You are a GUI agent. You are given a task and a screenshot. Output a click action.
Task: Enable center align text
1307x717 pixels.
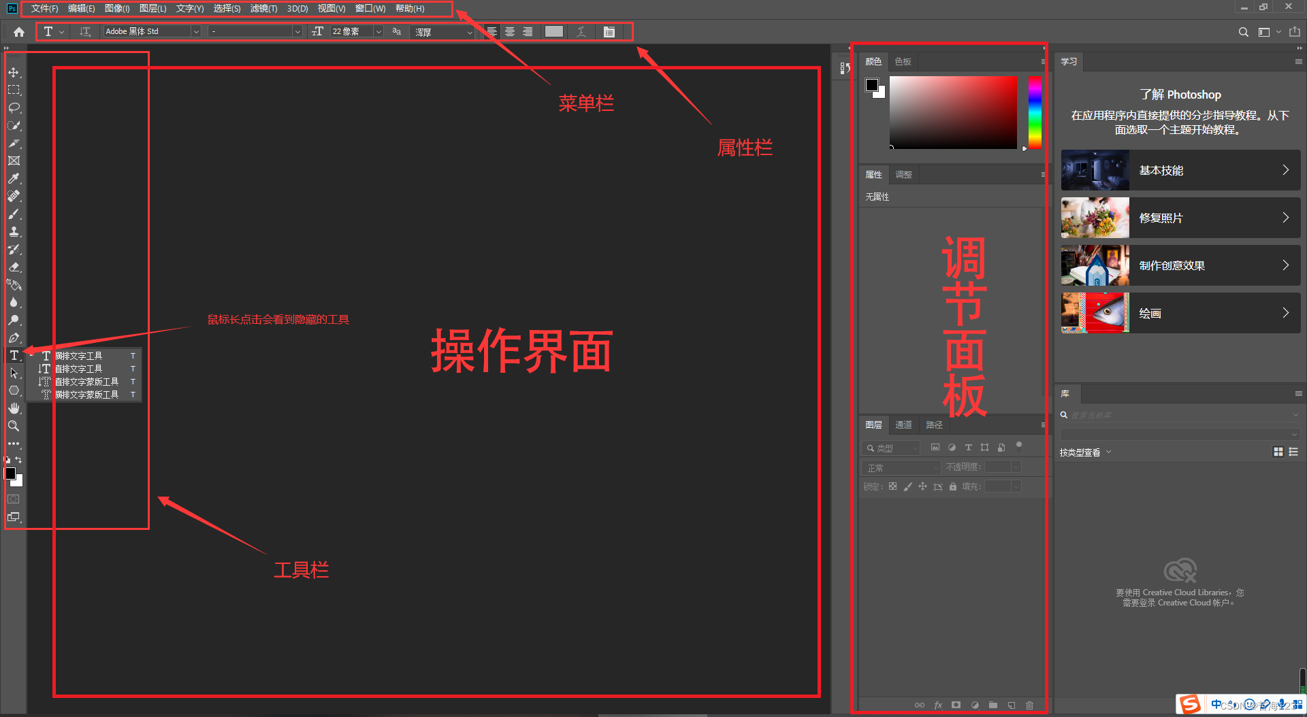click(x=510, y=32)
